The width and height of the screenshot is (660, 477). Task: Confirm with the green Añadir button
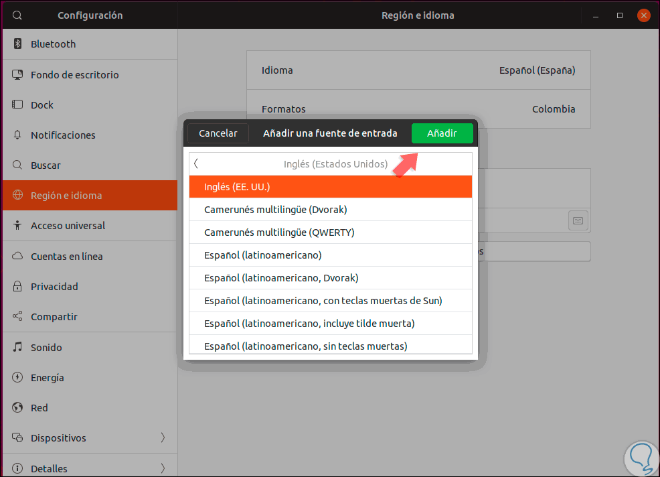(442, 133)
